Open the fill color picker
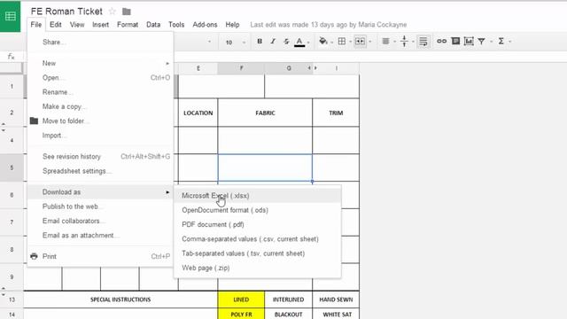Viewport: 567px width, 319px height. pyautogui.click(x=322, y=42)
